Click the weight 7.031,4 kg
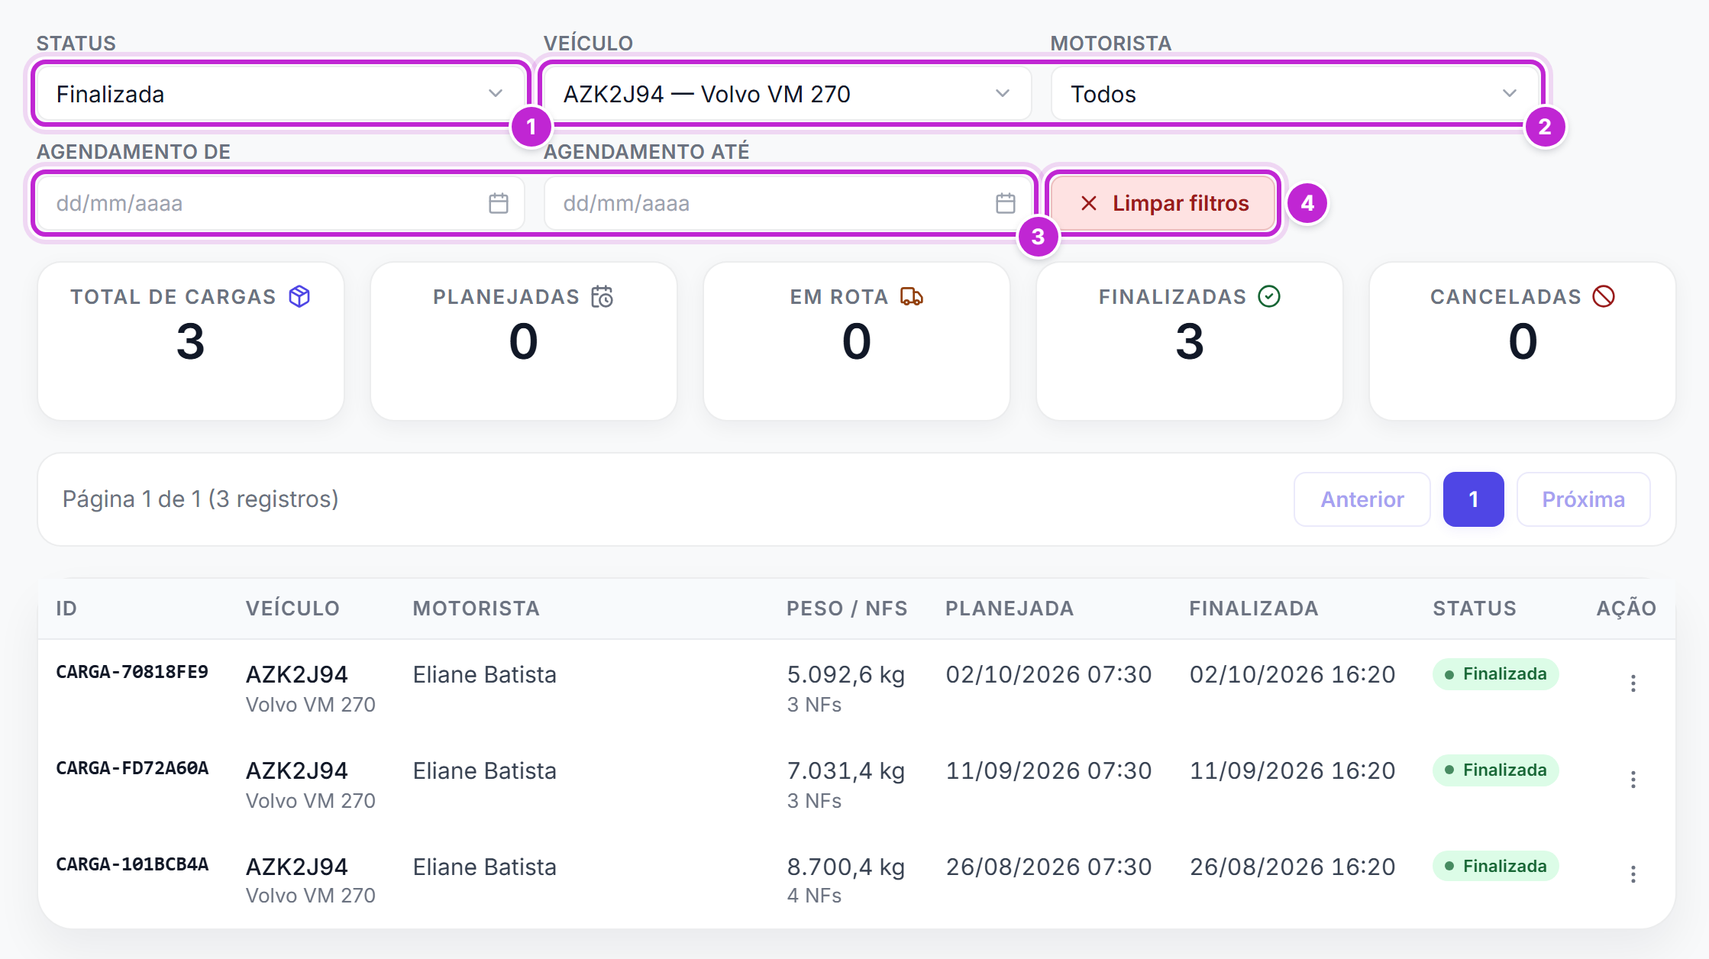Image resolution: width=1709 pixels, height=959 pixels. tap(846, 771)
